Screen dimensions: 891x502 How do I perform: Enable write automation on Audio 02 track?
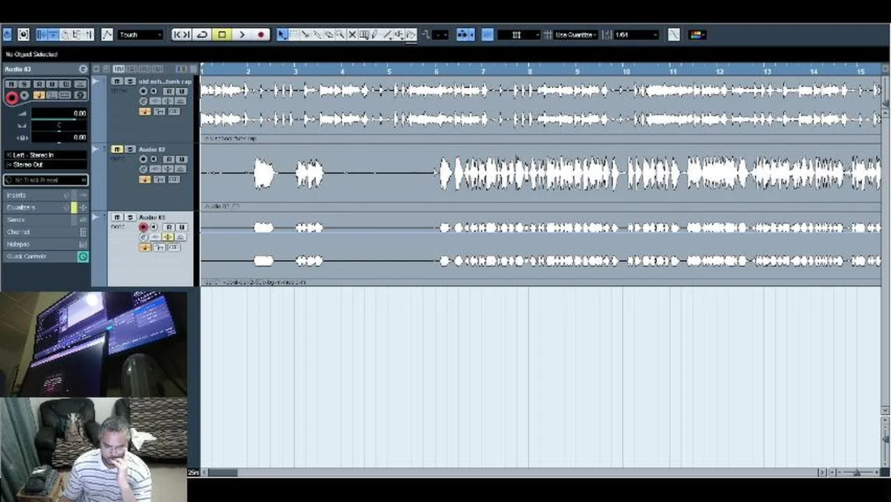(181, 159)
